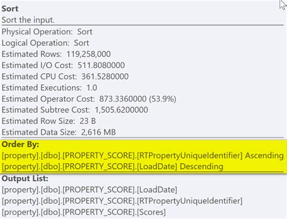The image size is (287, 219).
Task: Click the highlighted Order By heading
Action: (x=20, y=145)
